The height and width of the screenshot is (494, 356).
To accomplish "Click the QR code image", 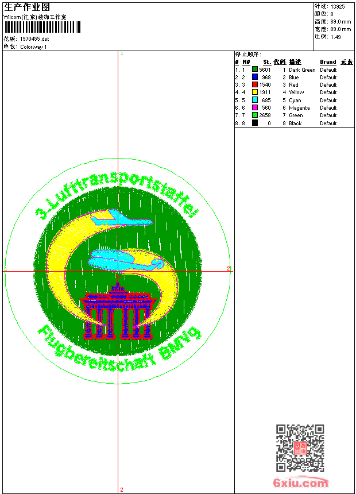I will (x=300, y=448).
